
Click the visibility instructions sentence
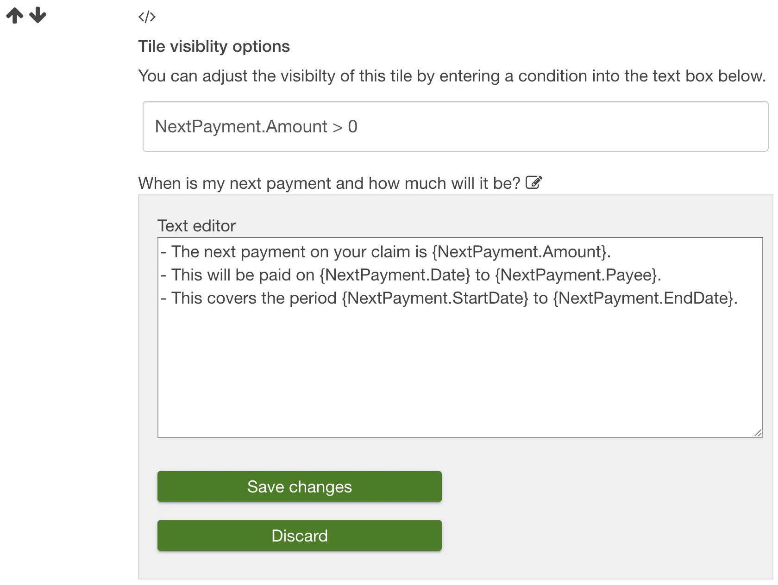point(452,76)
